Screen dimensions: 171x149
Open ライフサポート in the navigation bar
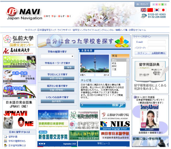coord(64,30)
